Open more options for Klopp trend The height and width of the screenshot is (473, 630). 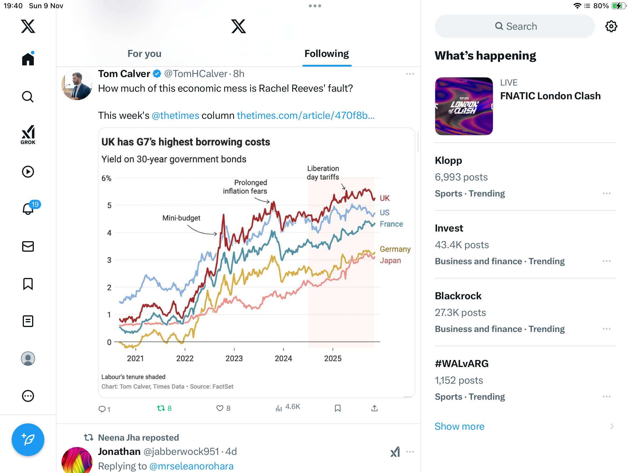point(606,193)
